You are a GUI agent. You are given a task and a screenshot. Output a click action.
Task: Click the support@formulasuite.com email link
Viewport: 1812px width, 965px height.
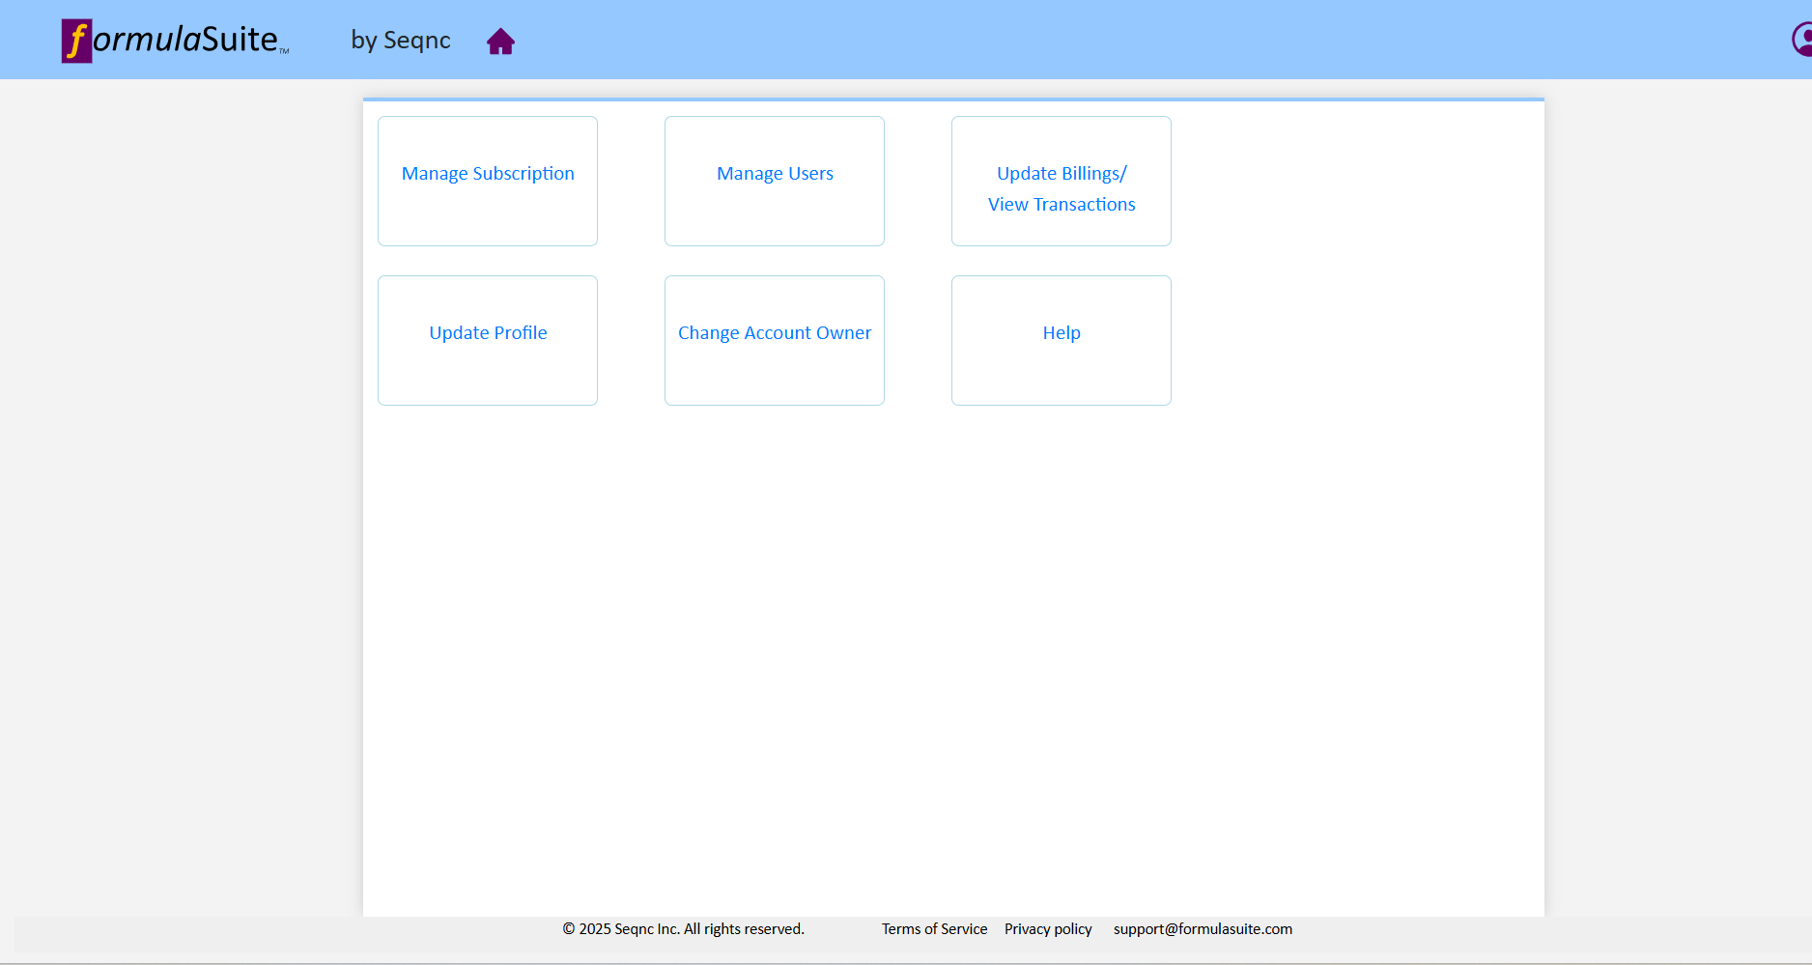1203,928
